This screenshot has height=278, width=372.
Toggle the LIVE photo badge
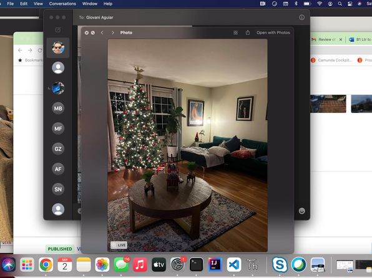pos(119,245)
